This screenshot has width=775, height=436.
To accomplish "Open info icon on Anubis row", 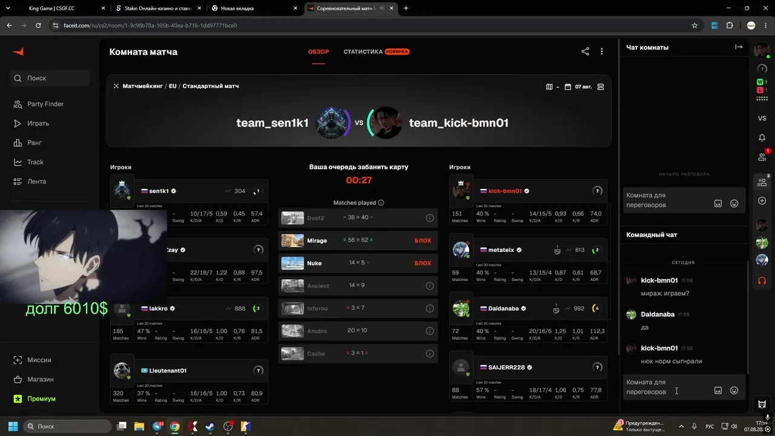I will click(430, 331).
